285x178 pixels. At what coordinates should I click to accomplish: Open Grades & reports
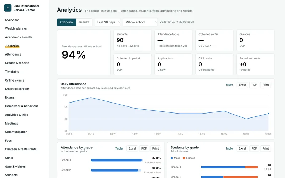click(x=17, y=63)
